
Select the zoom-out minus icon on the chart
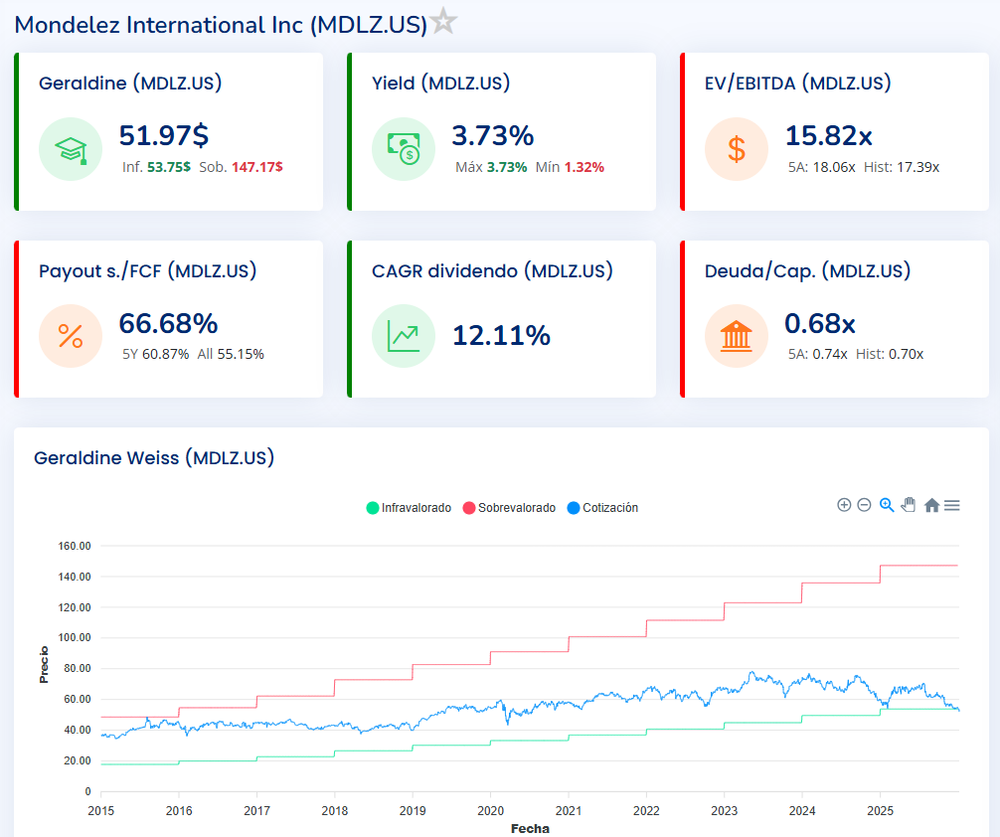[865, 505]
